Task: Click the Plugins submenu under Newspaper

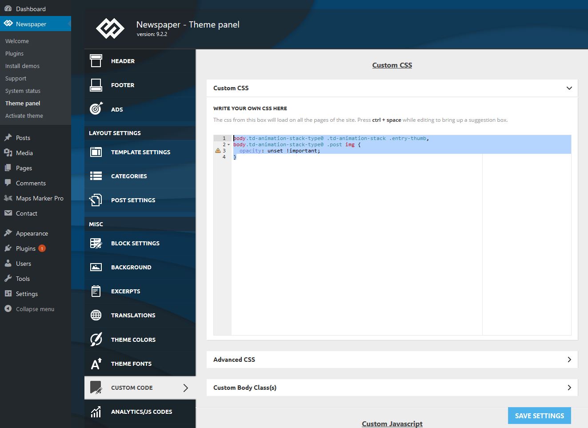Action: coord(14,53)
